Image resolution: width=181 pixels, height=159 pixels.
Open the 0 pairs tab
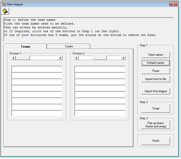(x=69, y=46)
